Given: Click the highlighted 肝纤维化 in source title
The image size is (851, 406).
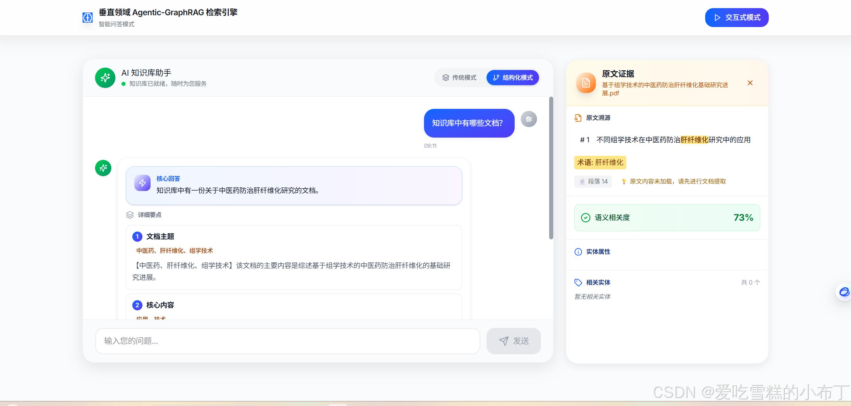Looking at the screenshot, I should point(694,140).
